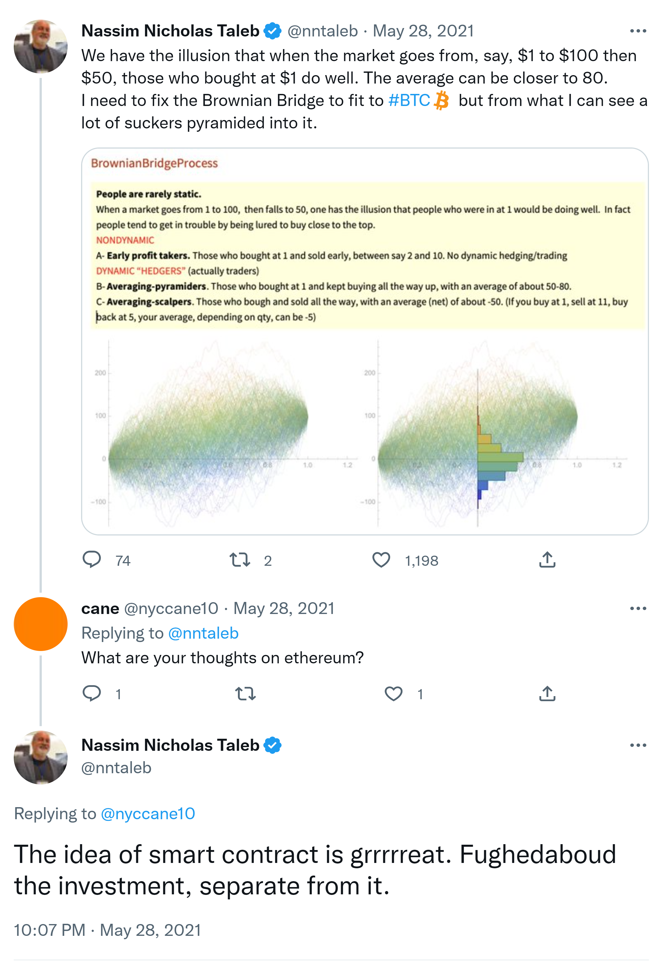Viewport: 663px width, 972px height.
Task: Open the @nyccane10 mention link
Action: click(148, 814)
